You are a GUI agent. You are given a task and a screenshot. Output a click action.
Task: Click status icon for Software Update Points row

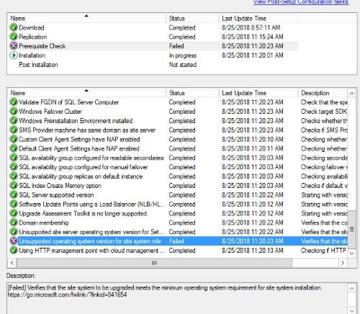[14, 204]
